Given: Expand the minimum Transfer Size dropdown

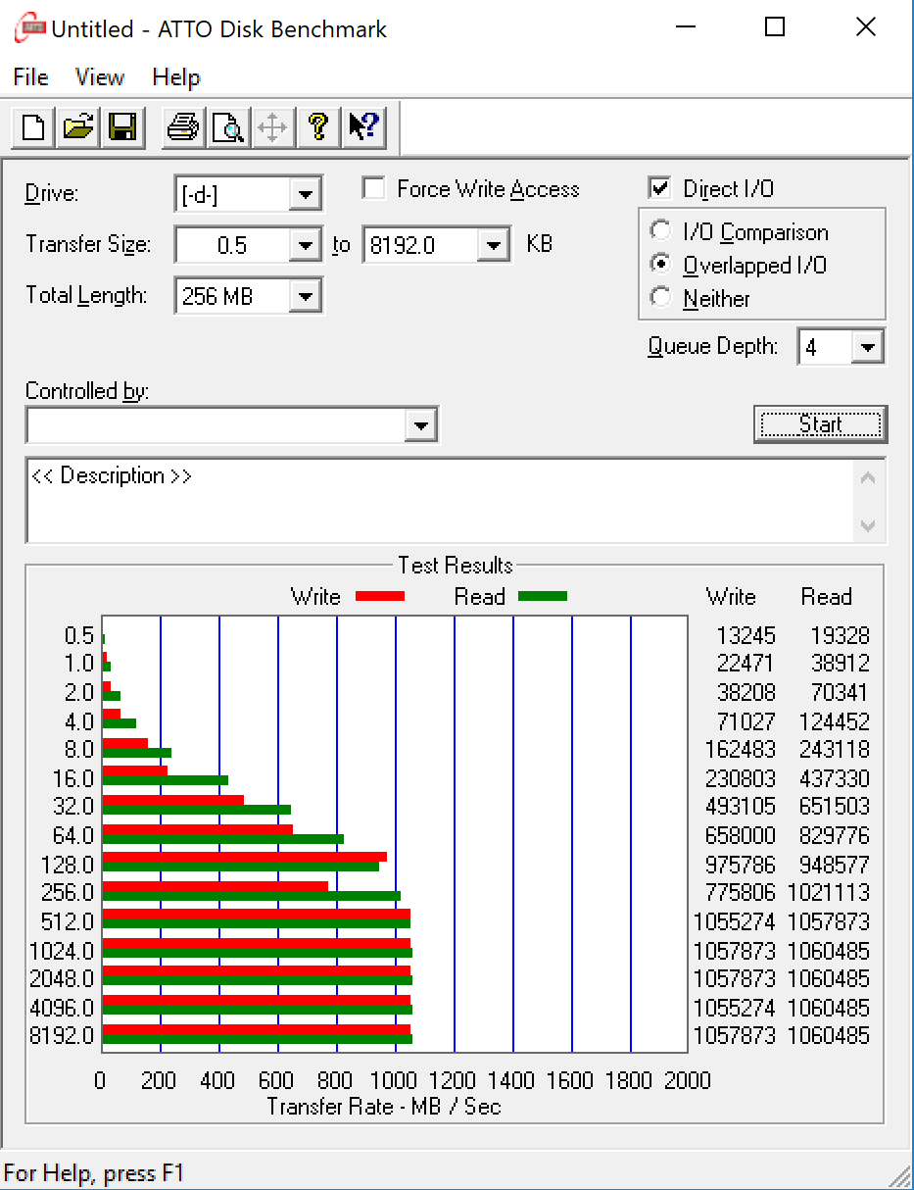Looking at the screenshot, I should (307, 245).
